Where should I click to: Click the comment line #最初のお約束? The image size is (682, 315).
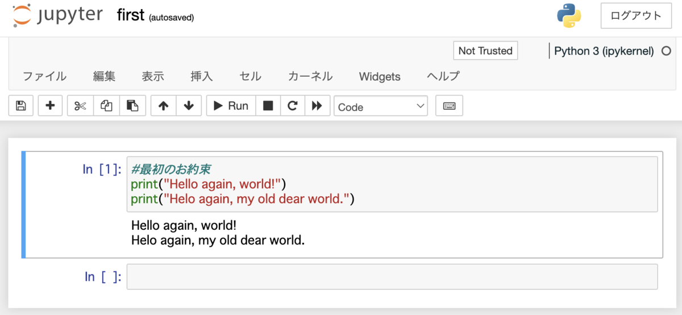click(171, 169)
